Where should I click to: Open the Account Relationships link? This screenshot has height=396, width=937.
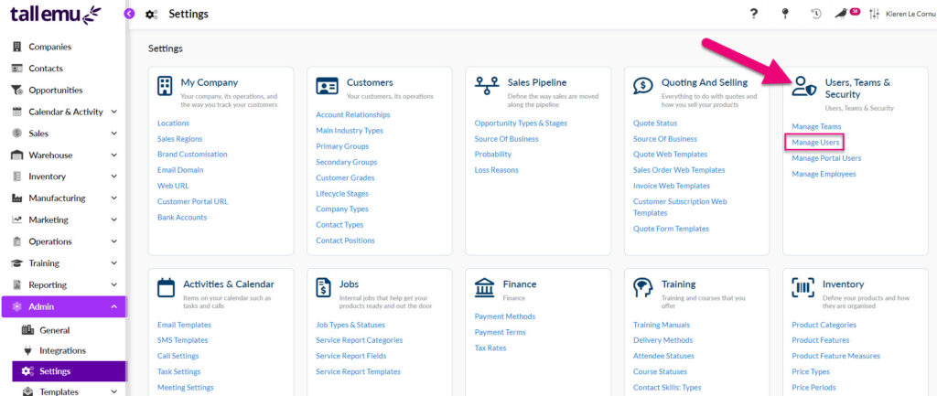coord(353,114)
